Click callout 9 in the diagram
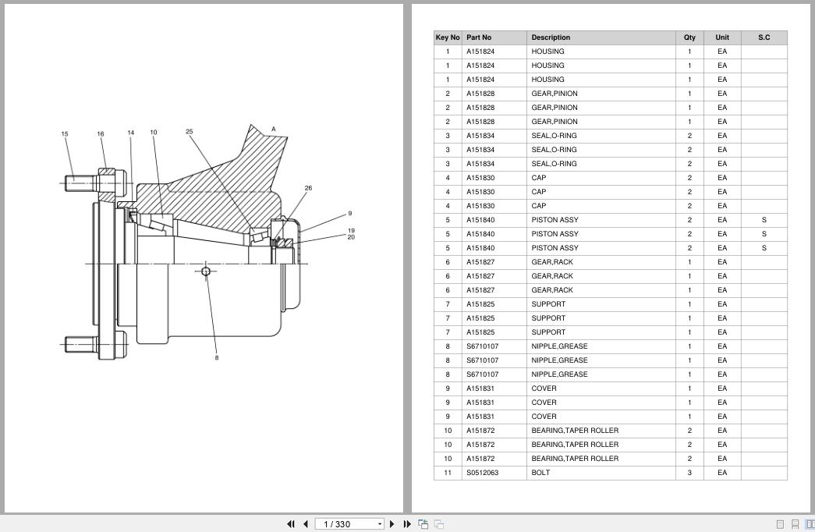Viewport: 815px width, 532px height. pos(350,213)
